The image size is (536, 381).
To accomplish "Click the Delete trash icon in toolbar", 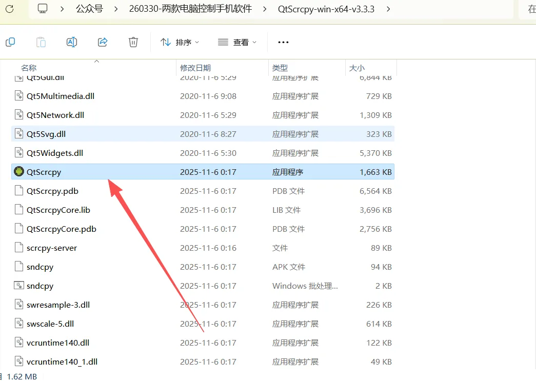I will (133, 42).
